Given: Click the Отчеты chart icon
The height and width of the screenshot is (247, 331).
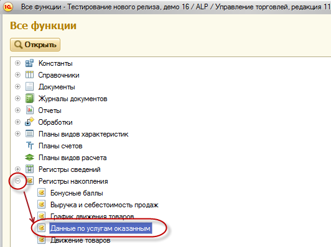Looking at the screenshot, I should (x=30, y=110).
